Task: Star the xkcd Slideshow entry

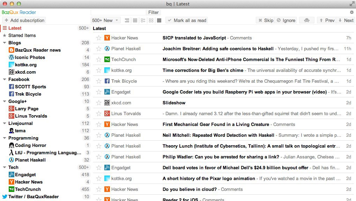Action: (x=98, y=103)
